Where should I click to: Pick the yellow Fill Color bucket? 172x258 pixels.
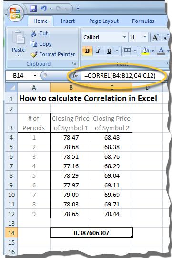coord(145,51)
